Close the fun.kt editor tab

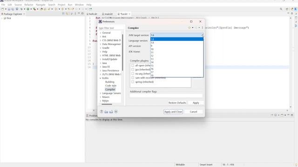[129, 14]
